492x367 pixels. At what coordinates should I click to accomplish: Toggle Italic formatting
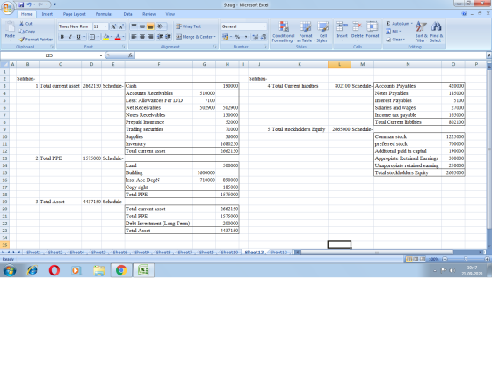tap(70, 37)
